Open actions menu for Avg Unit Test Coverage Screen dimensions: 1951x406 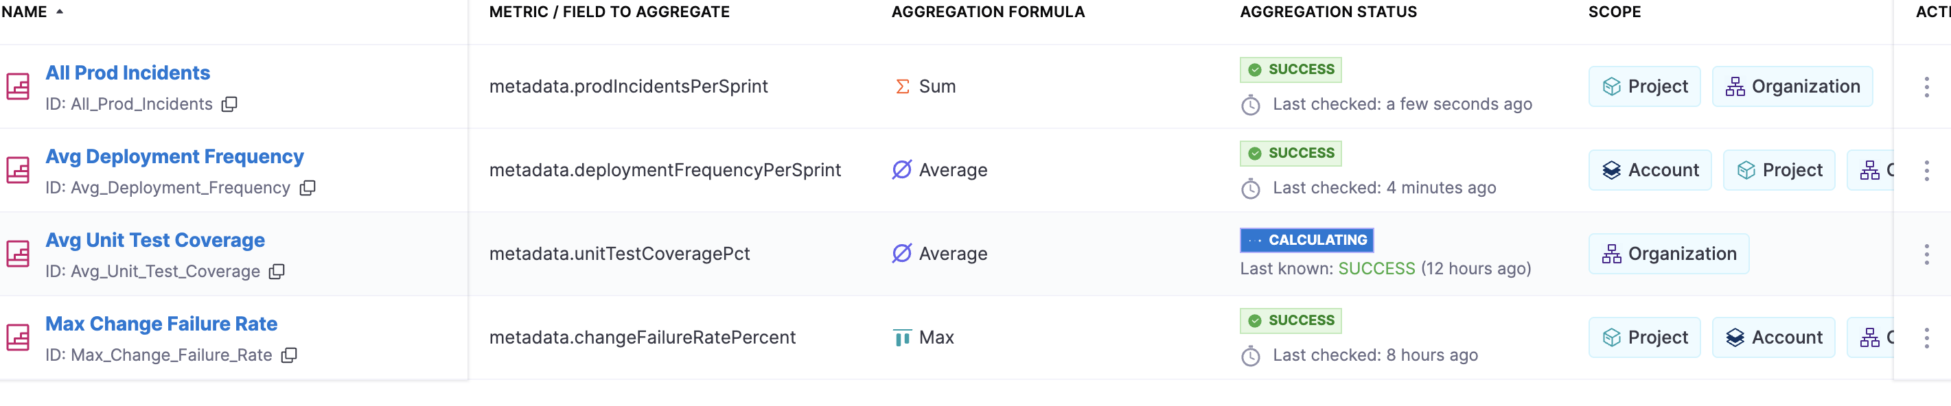point(1927,254)
